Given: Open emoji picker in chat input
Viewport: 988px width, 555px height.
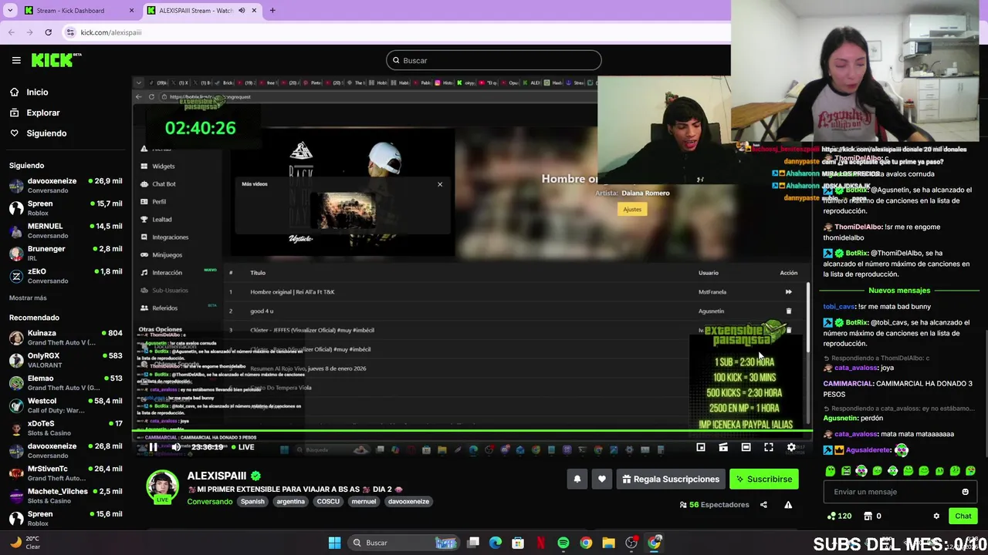Looking at the screenshot, I should [x=965, y=492].
